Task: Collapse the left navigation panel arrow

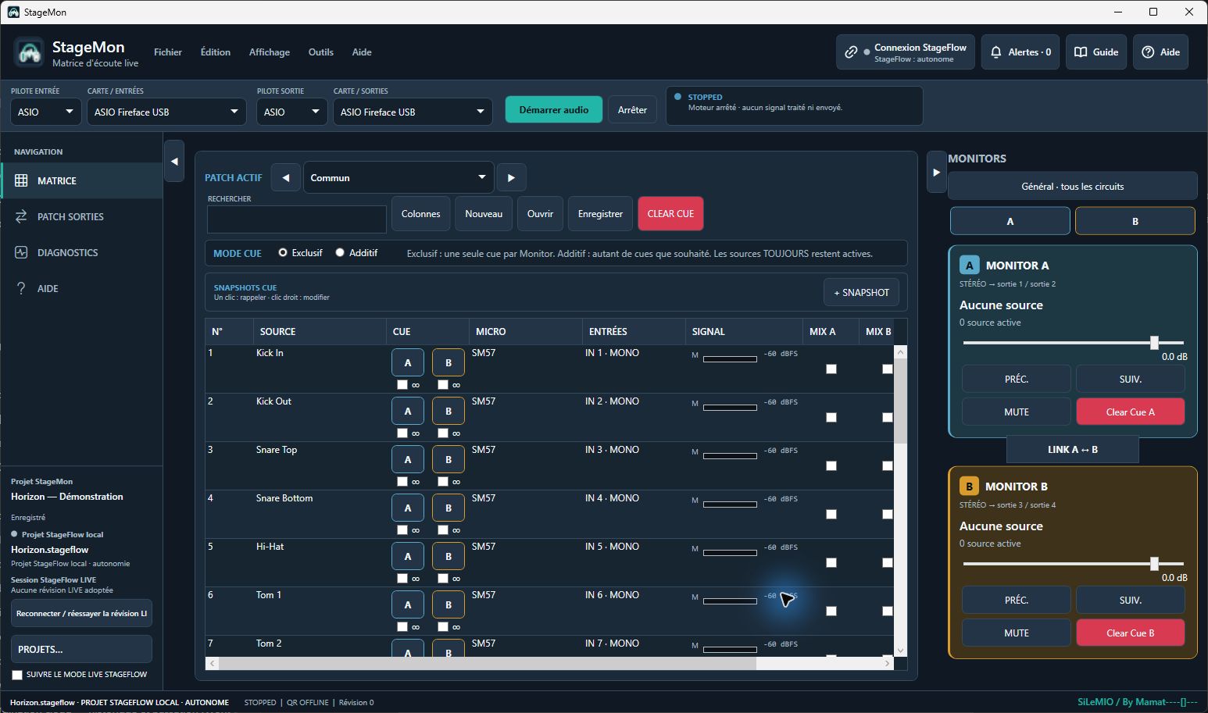Action: coord(174,162)
